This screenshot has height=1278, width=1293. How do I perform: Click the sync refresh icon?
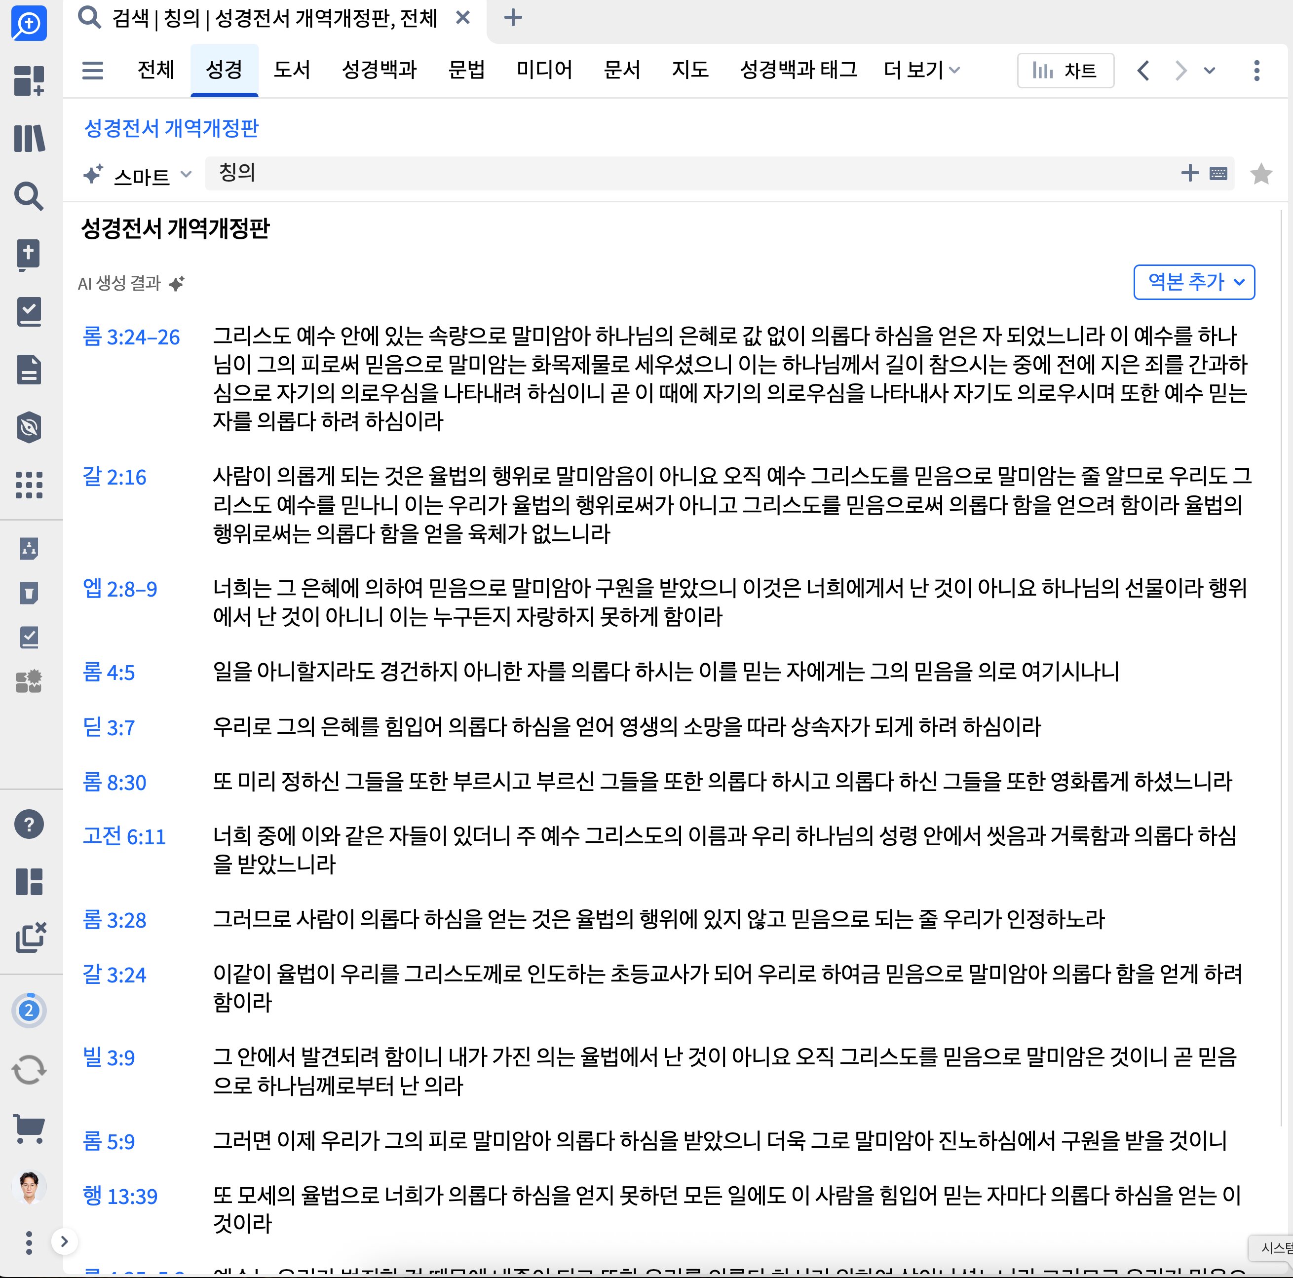click(x=29, y=1069)
